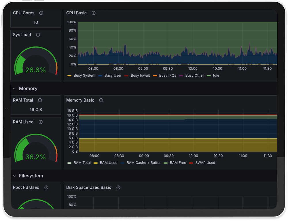Toggle SWAP Used series in legend

[205, 162]
